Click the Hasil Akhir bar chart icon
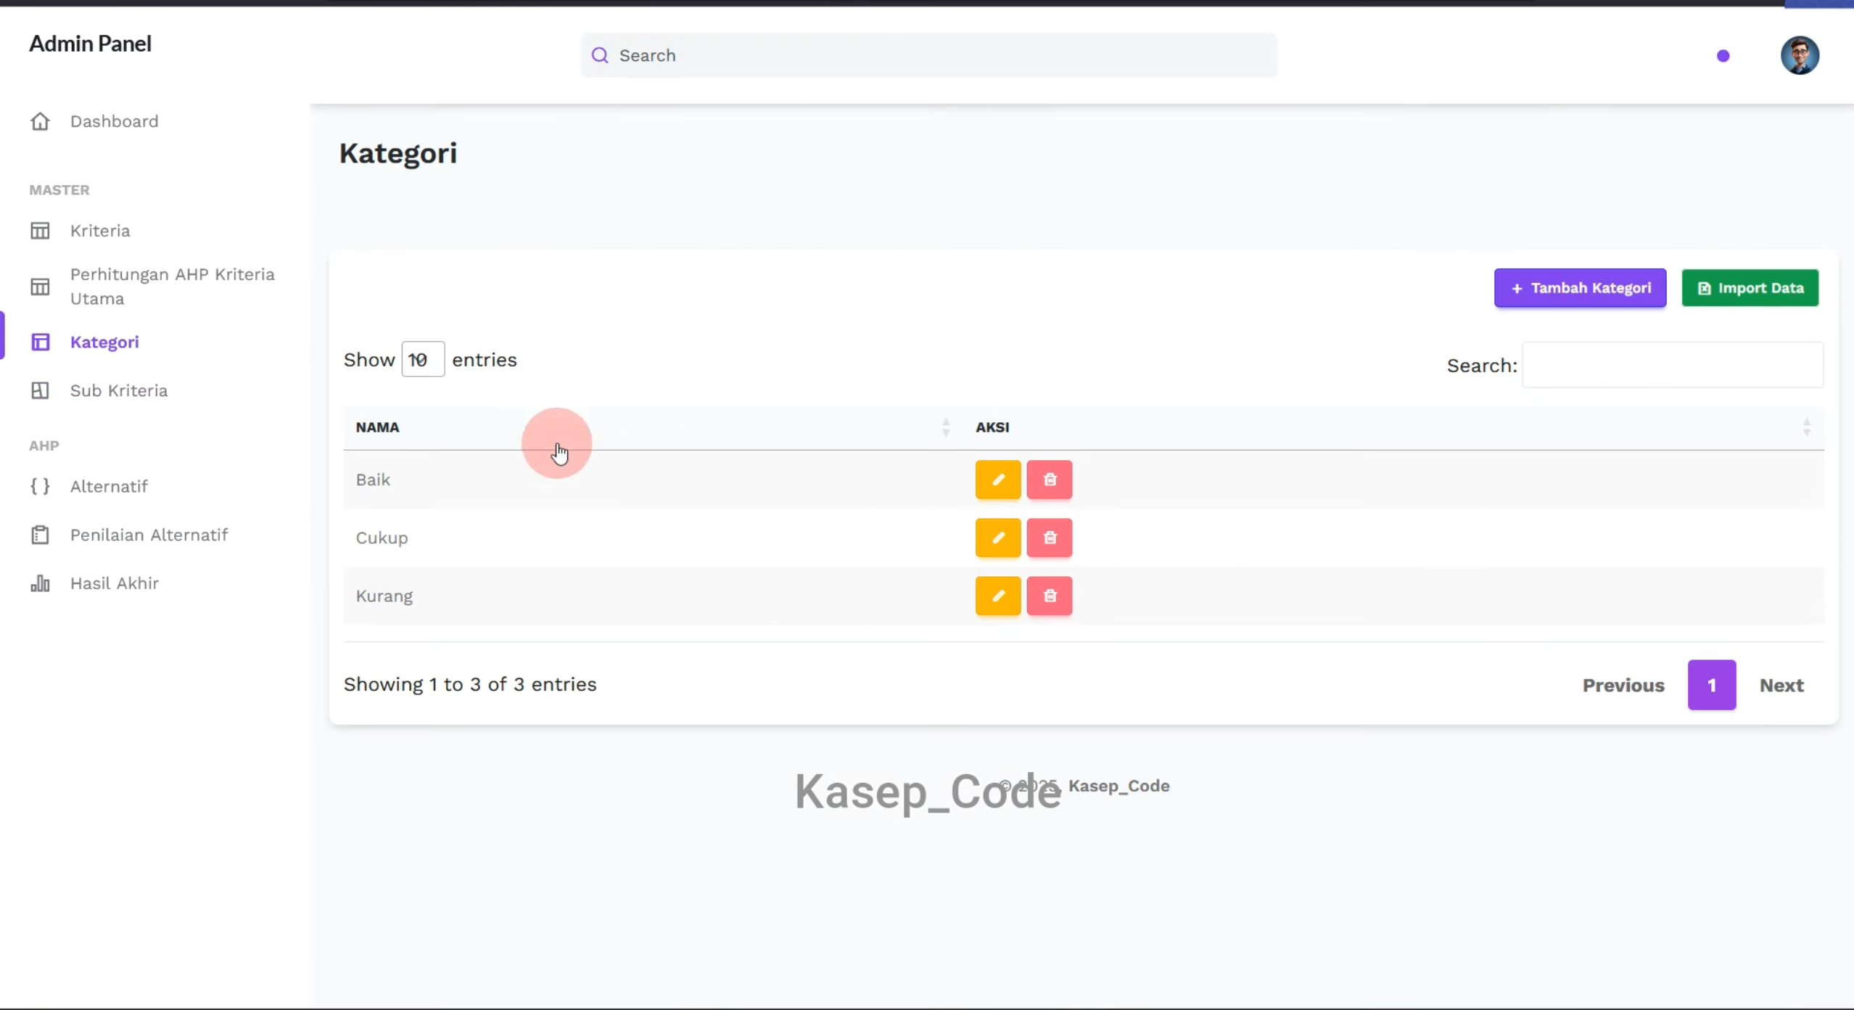Image resolution: width=1854 pixels, height=1010 pixels. (40, 583)
